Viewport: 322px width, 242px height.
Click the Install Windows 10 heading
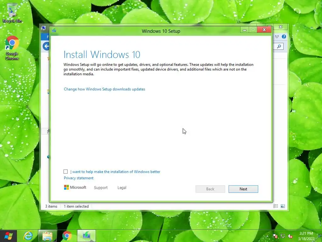click(x=102, y=55)
